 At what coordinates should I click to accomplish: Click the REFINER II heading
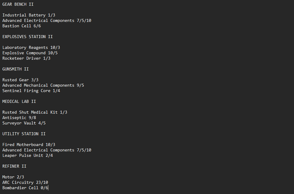(x=14, y=166)
